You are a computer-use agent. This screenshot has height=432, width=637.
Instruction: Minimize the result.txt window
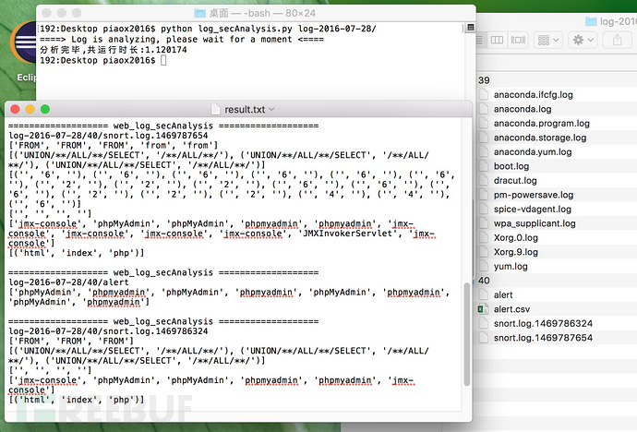pos(30,109)
